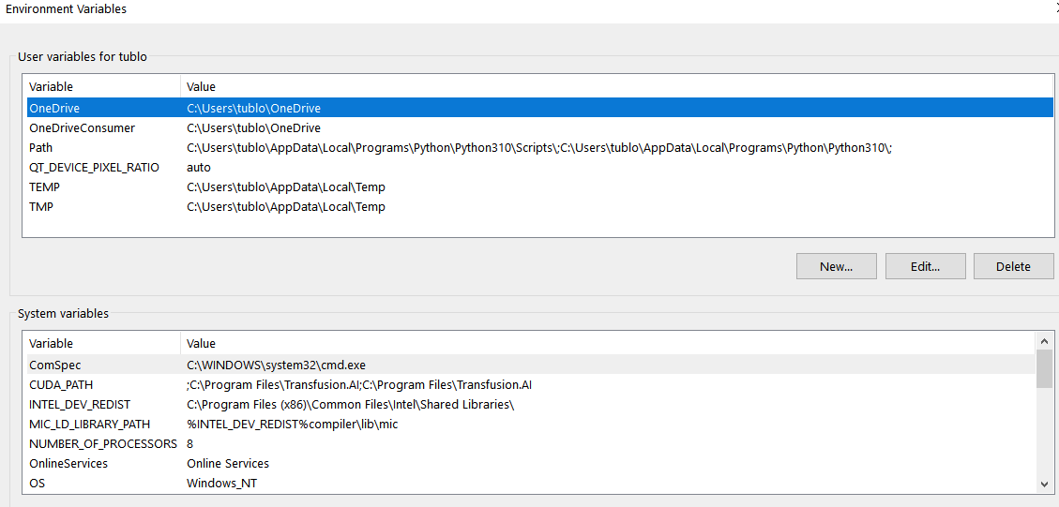1059x507 pixels.
Task: Click the Delete button for user variables
Action: pos(1013,266)
